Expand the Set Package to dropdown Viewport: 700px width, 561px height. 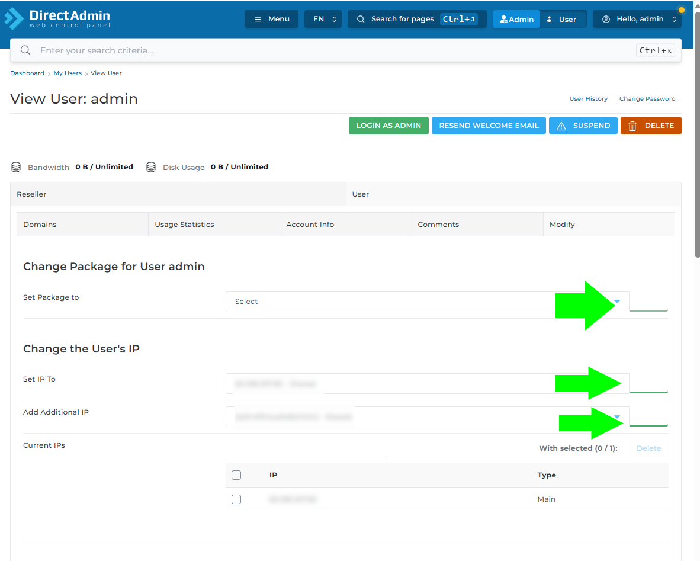point(427,302)
